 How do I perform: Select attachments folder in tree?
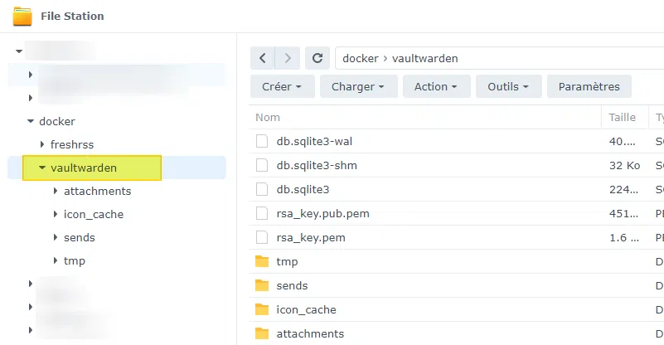pos(97,191)
